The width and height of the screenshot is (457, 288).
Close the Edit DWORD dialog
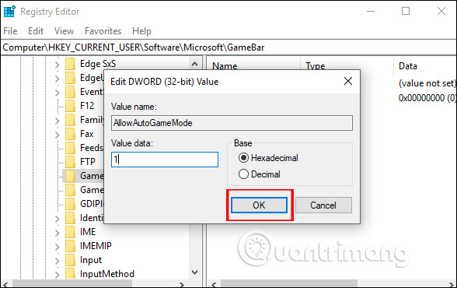[x=348, y=81]
